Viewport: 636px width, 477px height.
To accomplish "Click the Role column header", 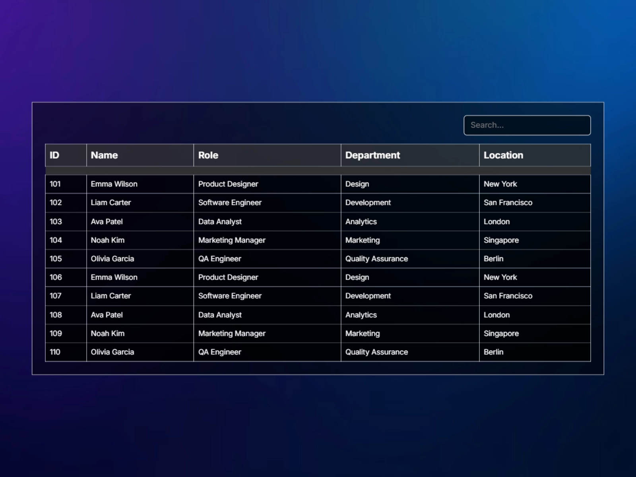I will point(208,155).
